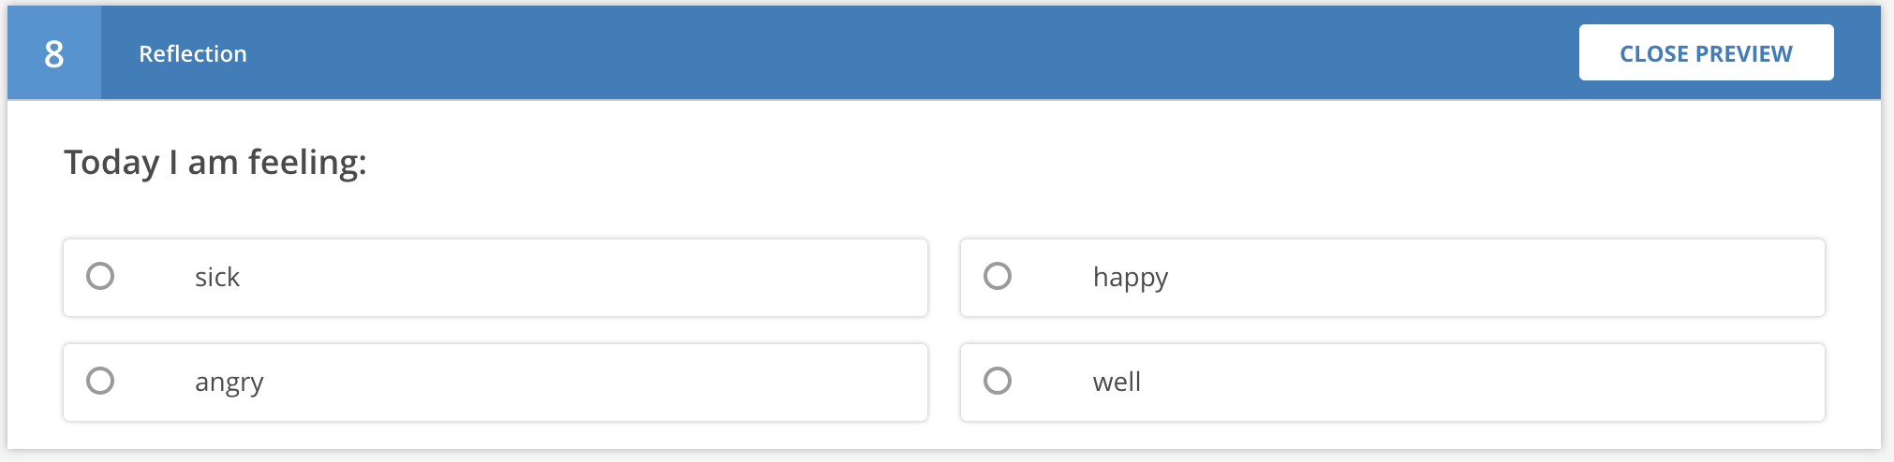Click the "happy" answer label text
Screen dimensions: 1894x462
[1130, 278]
